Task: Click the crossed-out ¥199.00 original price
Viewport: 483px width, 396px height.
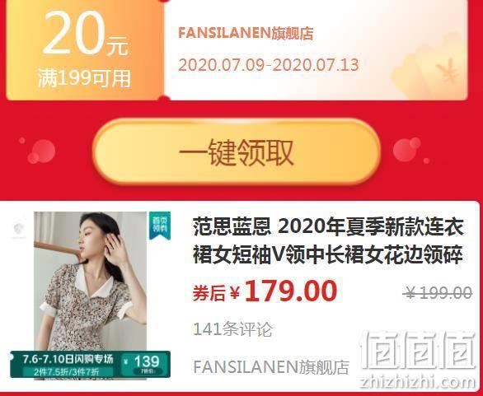Action: pyautogui.click(x=438, y=292)
